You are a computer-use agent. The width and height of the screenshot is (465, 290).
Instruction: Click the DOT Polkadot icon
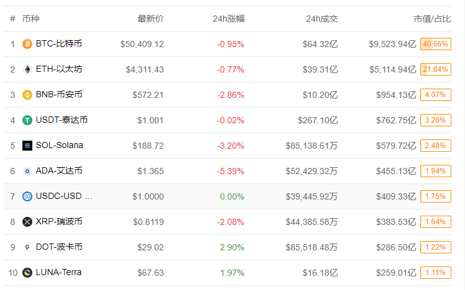(x=27, y=247)
